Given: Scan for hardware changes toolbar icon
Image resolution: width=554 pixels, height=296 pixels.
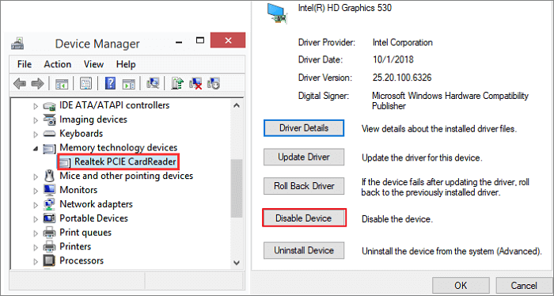Looking at the screenshot, I should point(153,83).
